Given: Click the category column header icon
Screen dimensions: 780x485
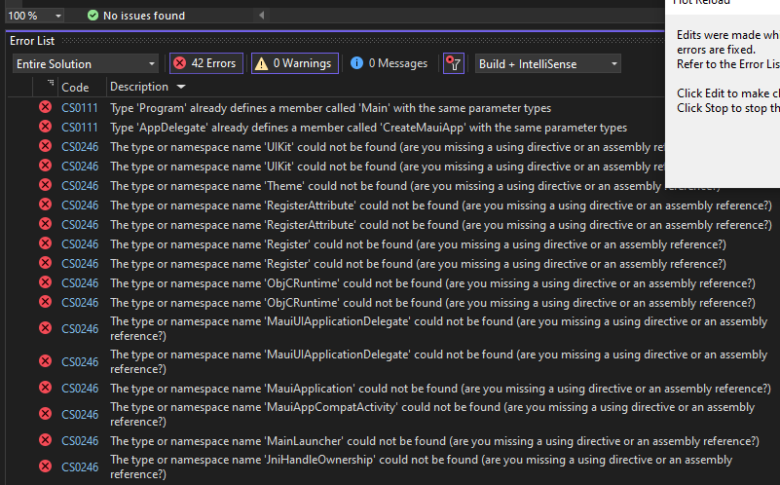Looking at the screenshot, I should (51, 83).
